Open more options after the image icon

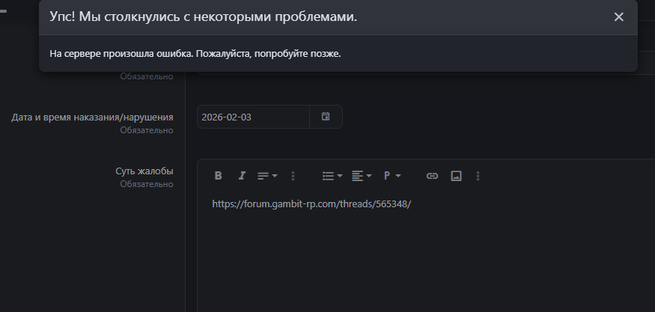pyautogui.click(x=478, y=176)
